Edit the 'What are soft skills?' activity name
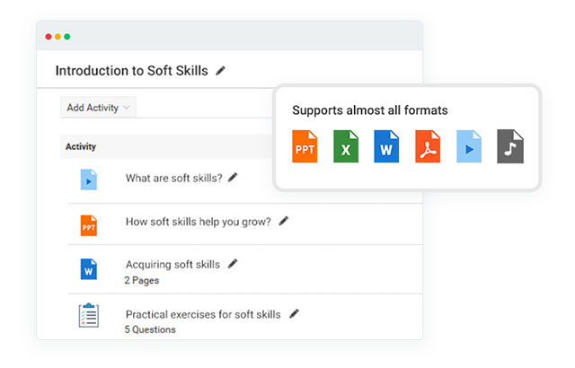 [233, 178]
